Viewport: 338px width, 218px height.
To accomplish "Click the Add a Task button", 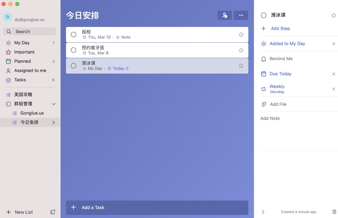I will tap(157, 207).
